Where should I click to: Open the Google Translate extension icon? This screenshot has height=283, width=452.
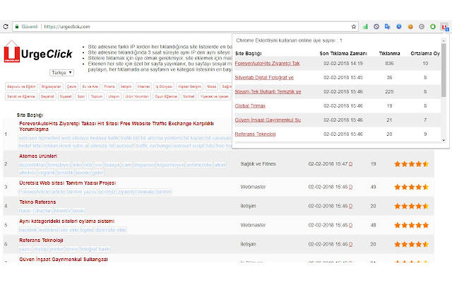tap(388, 27)
